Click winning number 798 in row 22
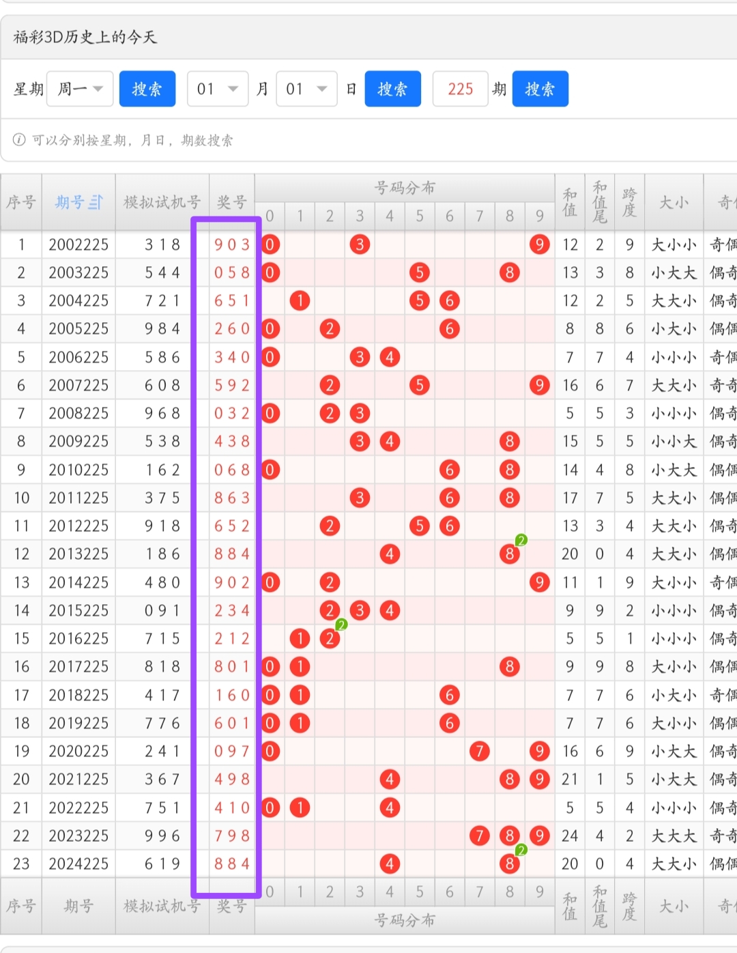This screenshot has height=953, width=737. 232,836
